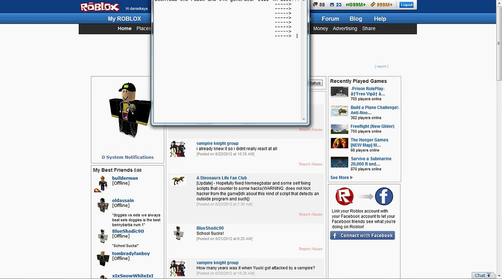Click the ROBLOX logo
Image resolution: width=502 pixels, height=279 pixels.
pyautogui.click(x=100, y=7)
